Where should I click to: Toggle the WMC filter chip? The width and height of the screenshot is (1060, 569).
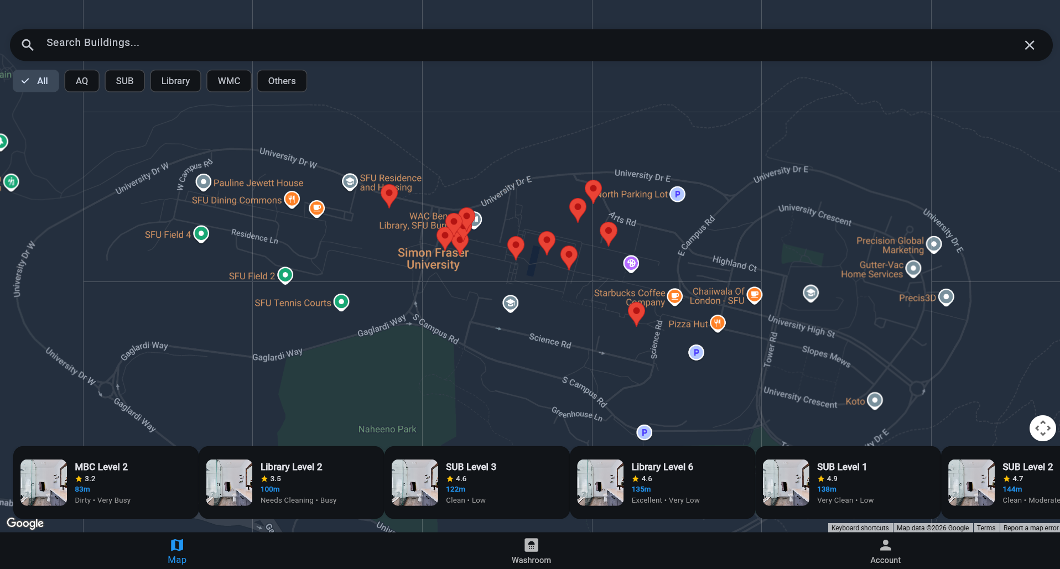point(229,81)
